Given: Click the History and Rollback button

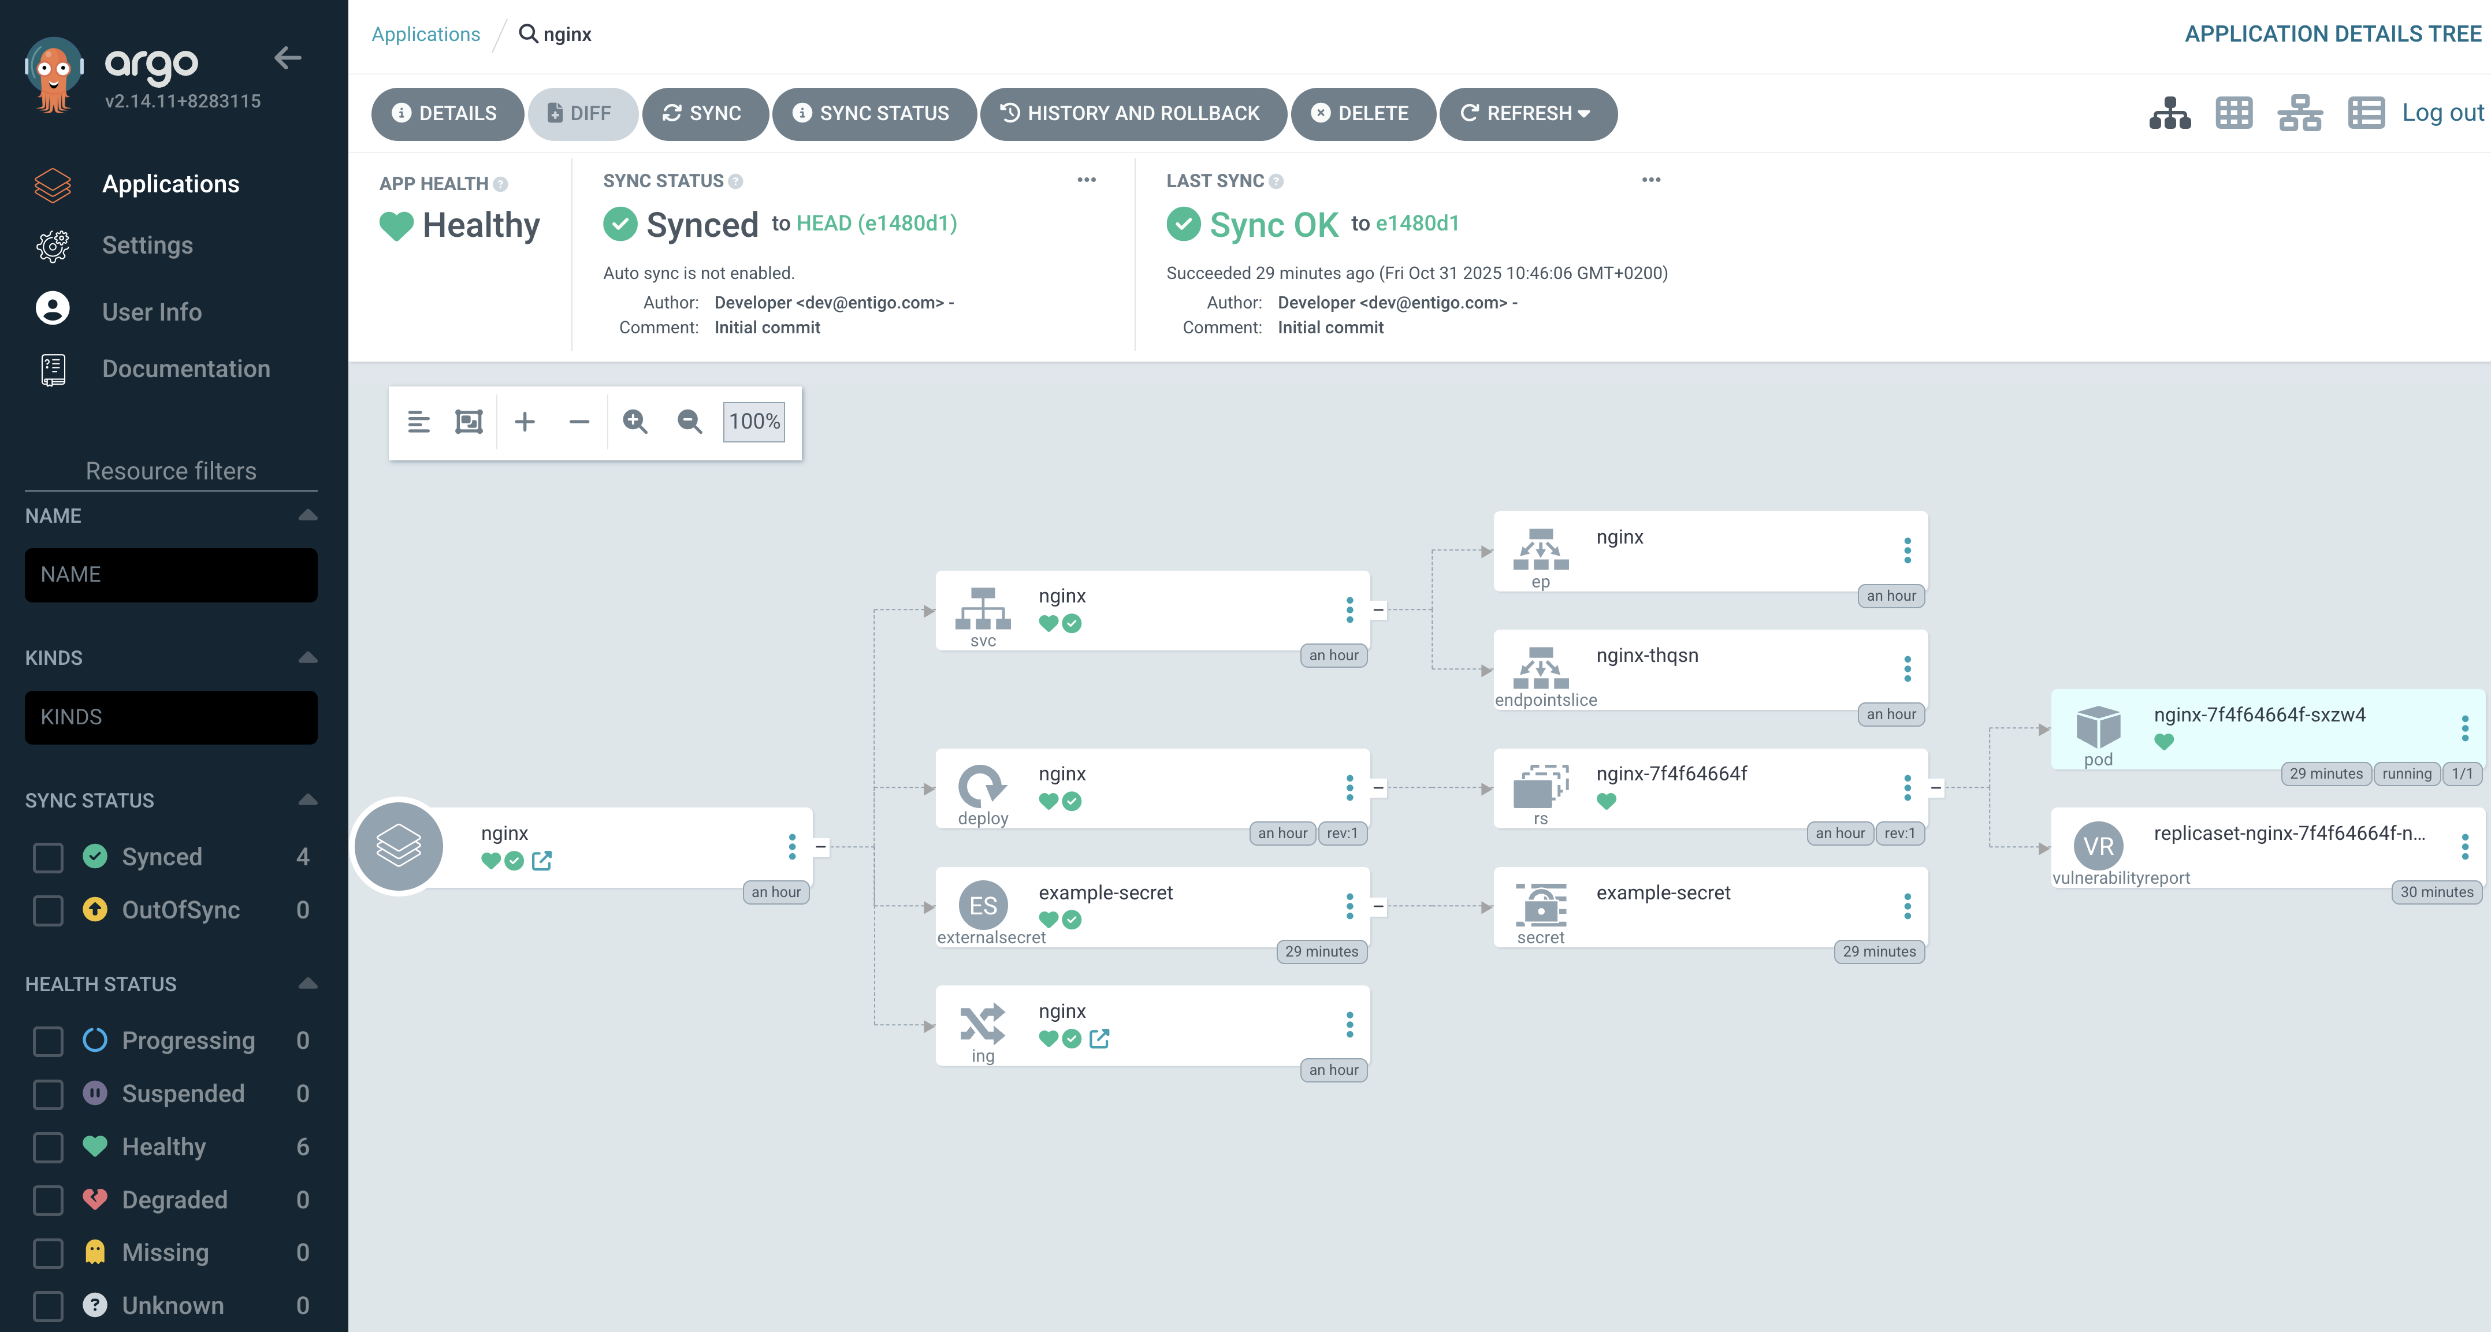Looking at the screenshot, I should point(1132,114).
